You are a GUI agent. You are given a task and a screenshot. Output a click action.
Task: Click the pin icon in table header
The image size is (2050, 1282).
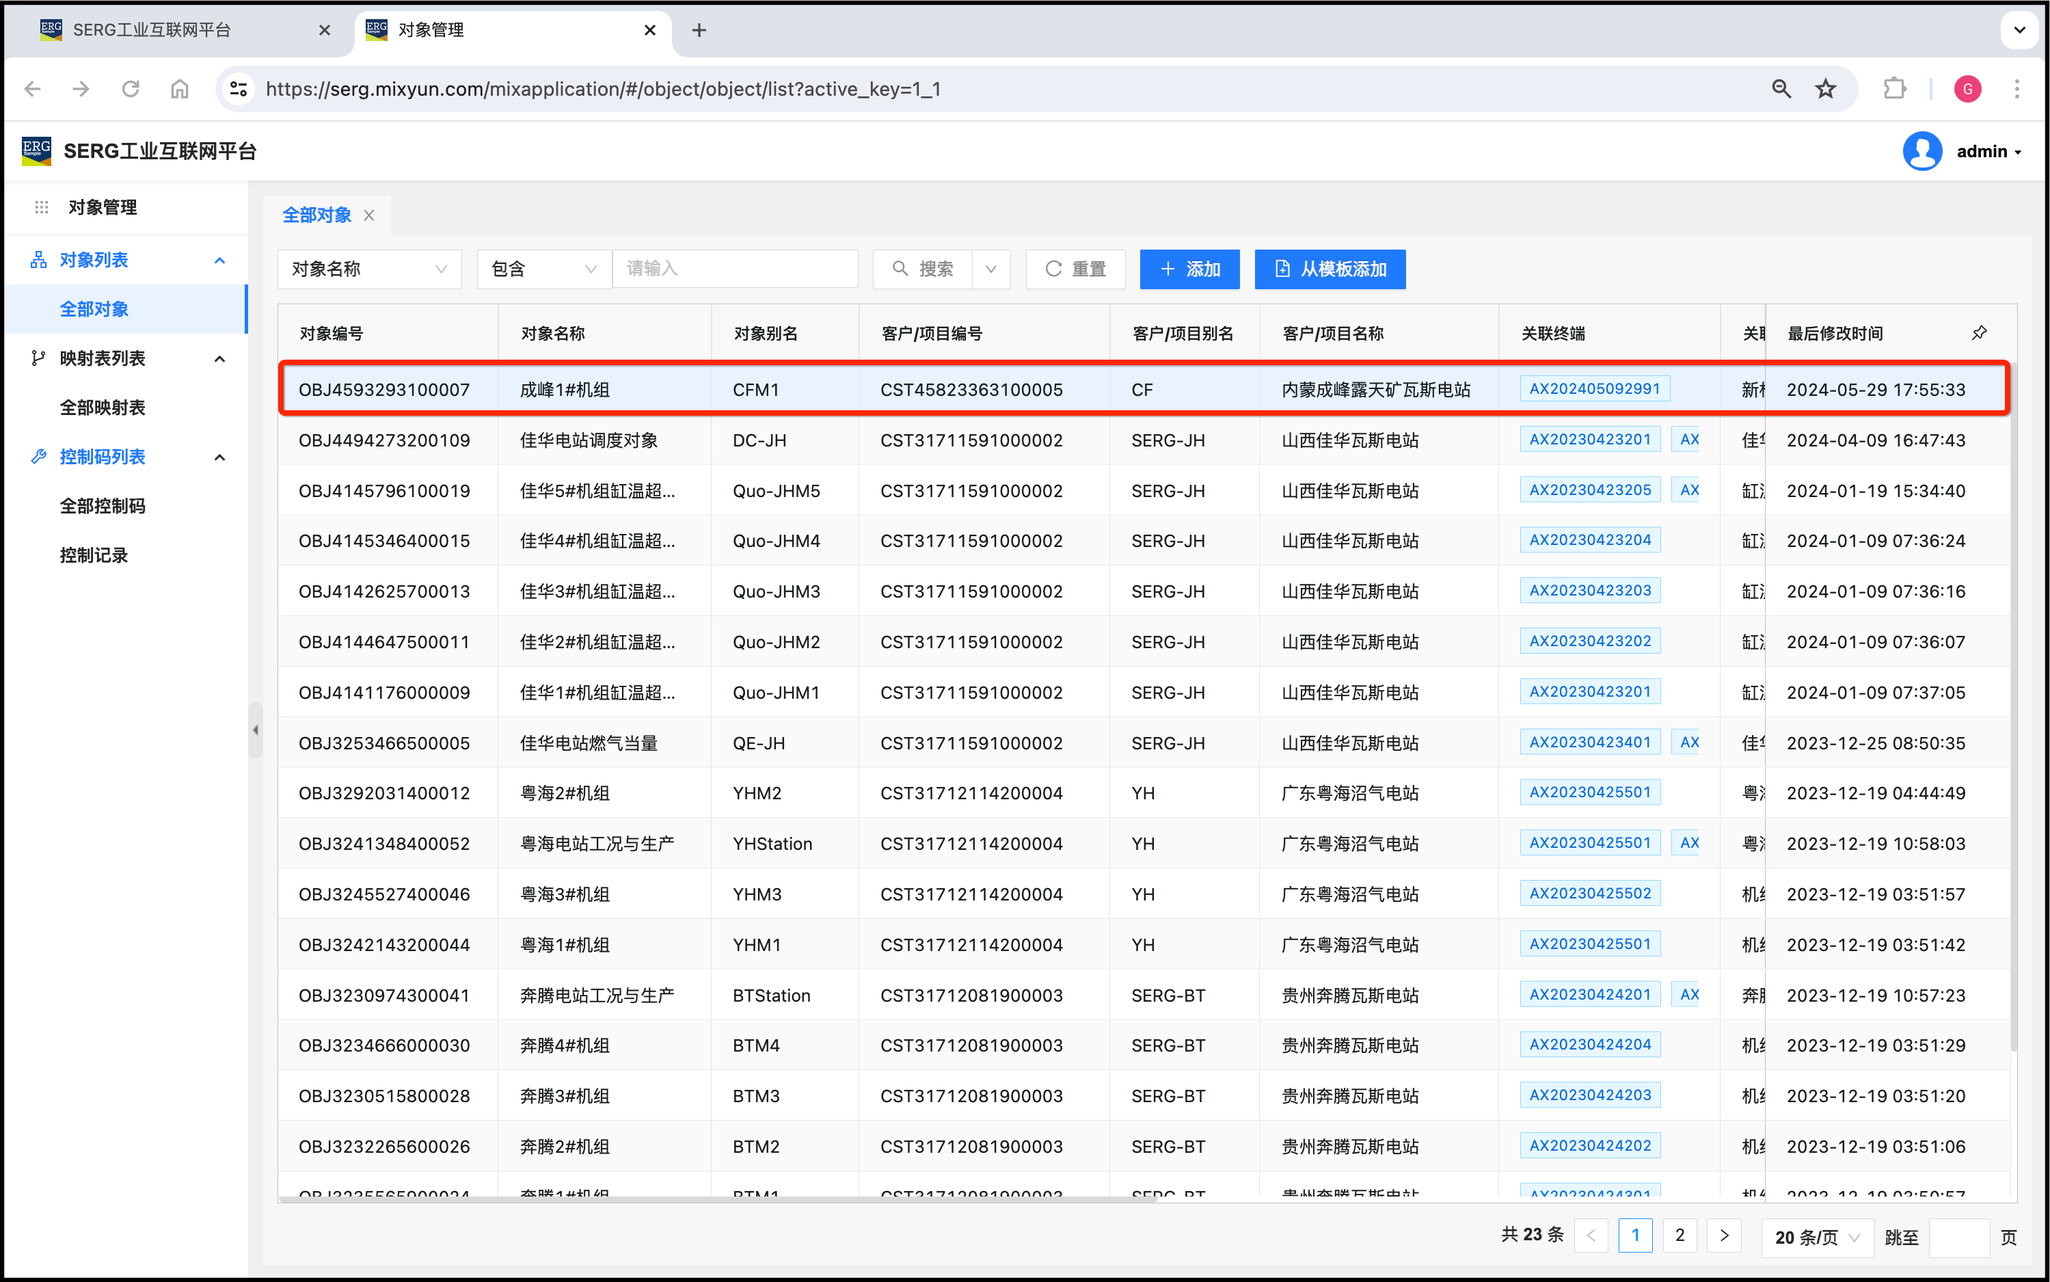1979,333
